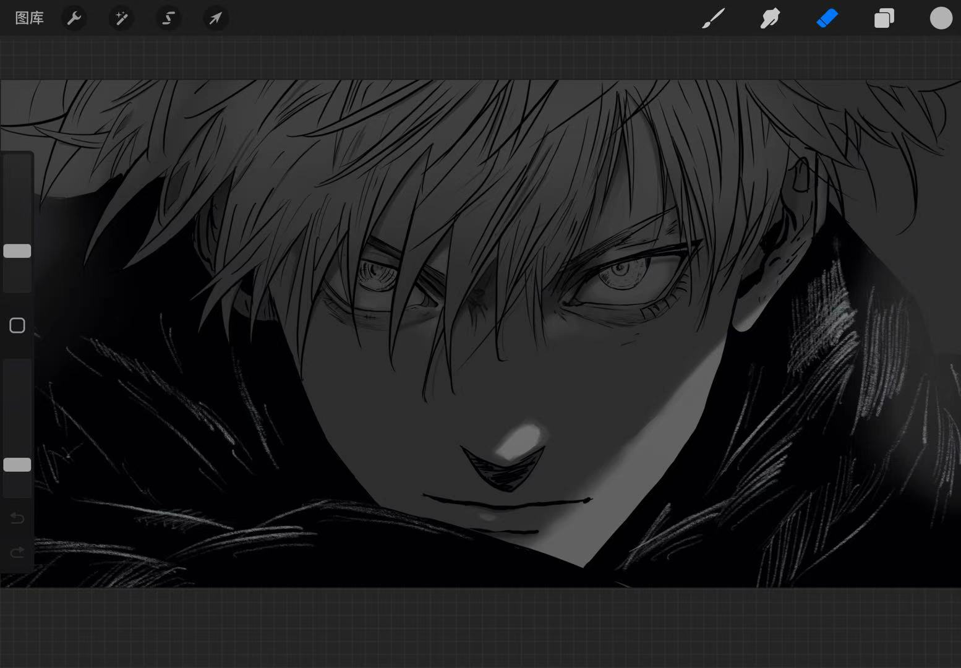Click the empty grid area below the canvas
The image size is (961, 668).
(x=480, y=628)
